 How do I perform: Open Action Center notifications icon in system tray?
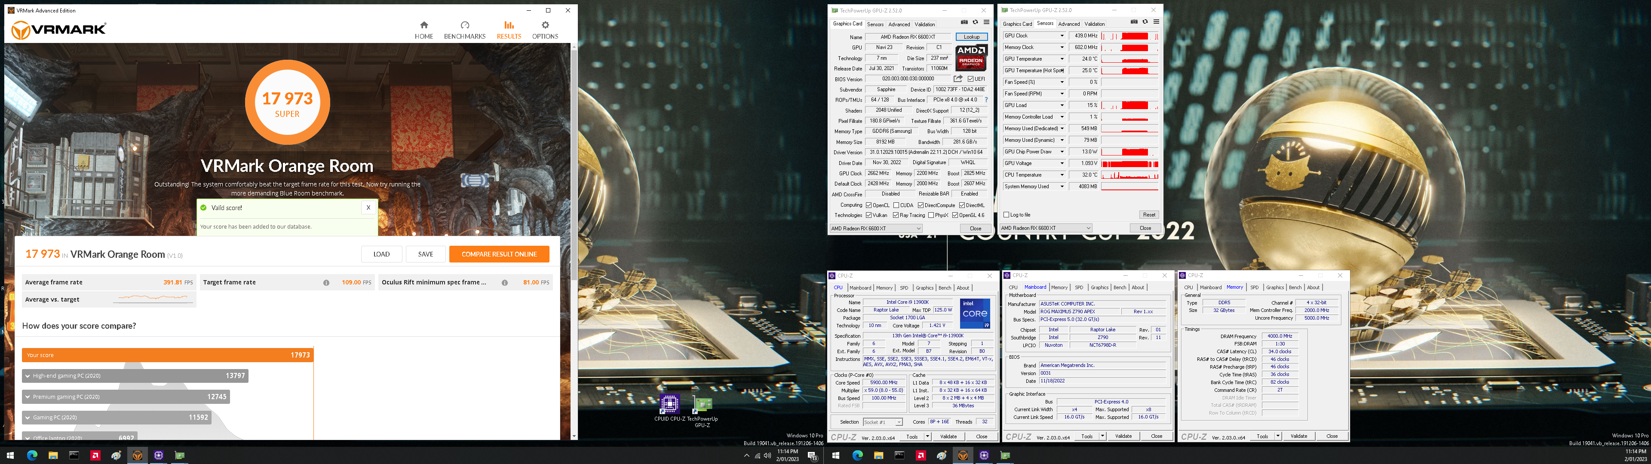813,456
